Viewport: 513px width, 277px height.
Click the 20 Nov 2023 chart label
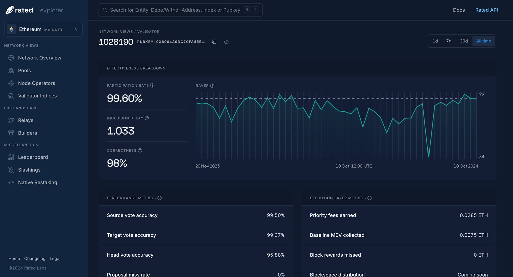pos(207,166)
